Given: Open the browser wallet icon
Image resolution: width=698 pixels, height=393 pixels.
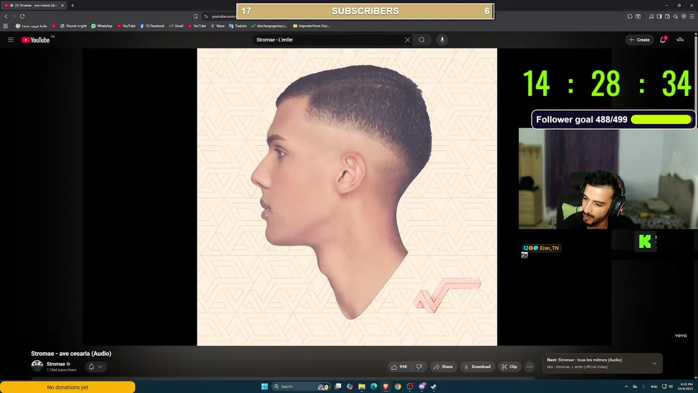Looking at the screenshot, I should coord(667,16).
